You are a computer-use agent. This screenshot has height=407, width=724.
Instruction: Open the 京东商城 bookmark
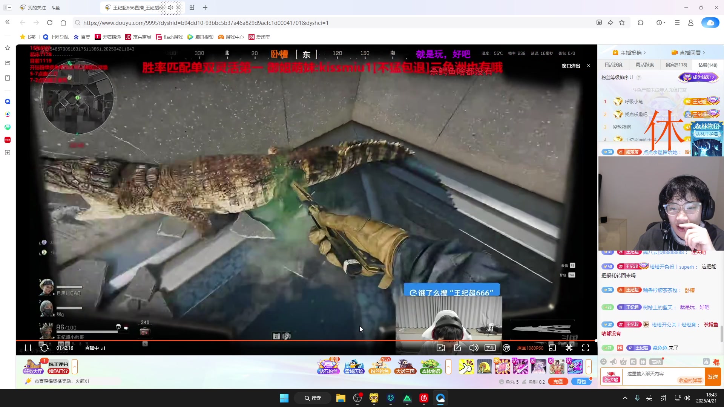tap(138, 37)
